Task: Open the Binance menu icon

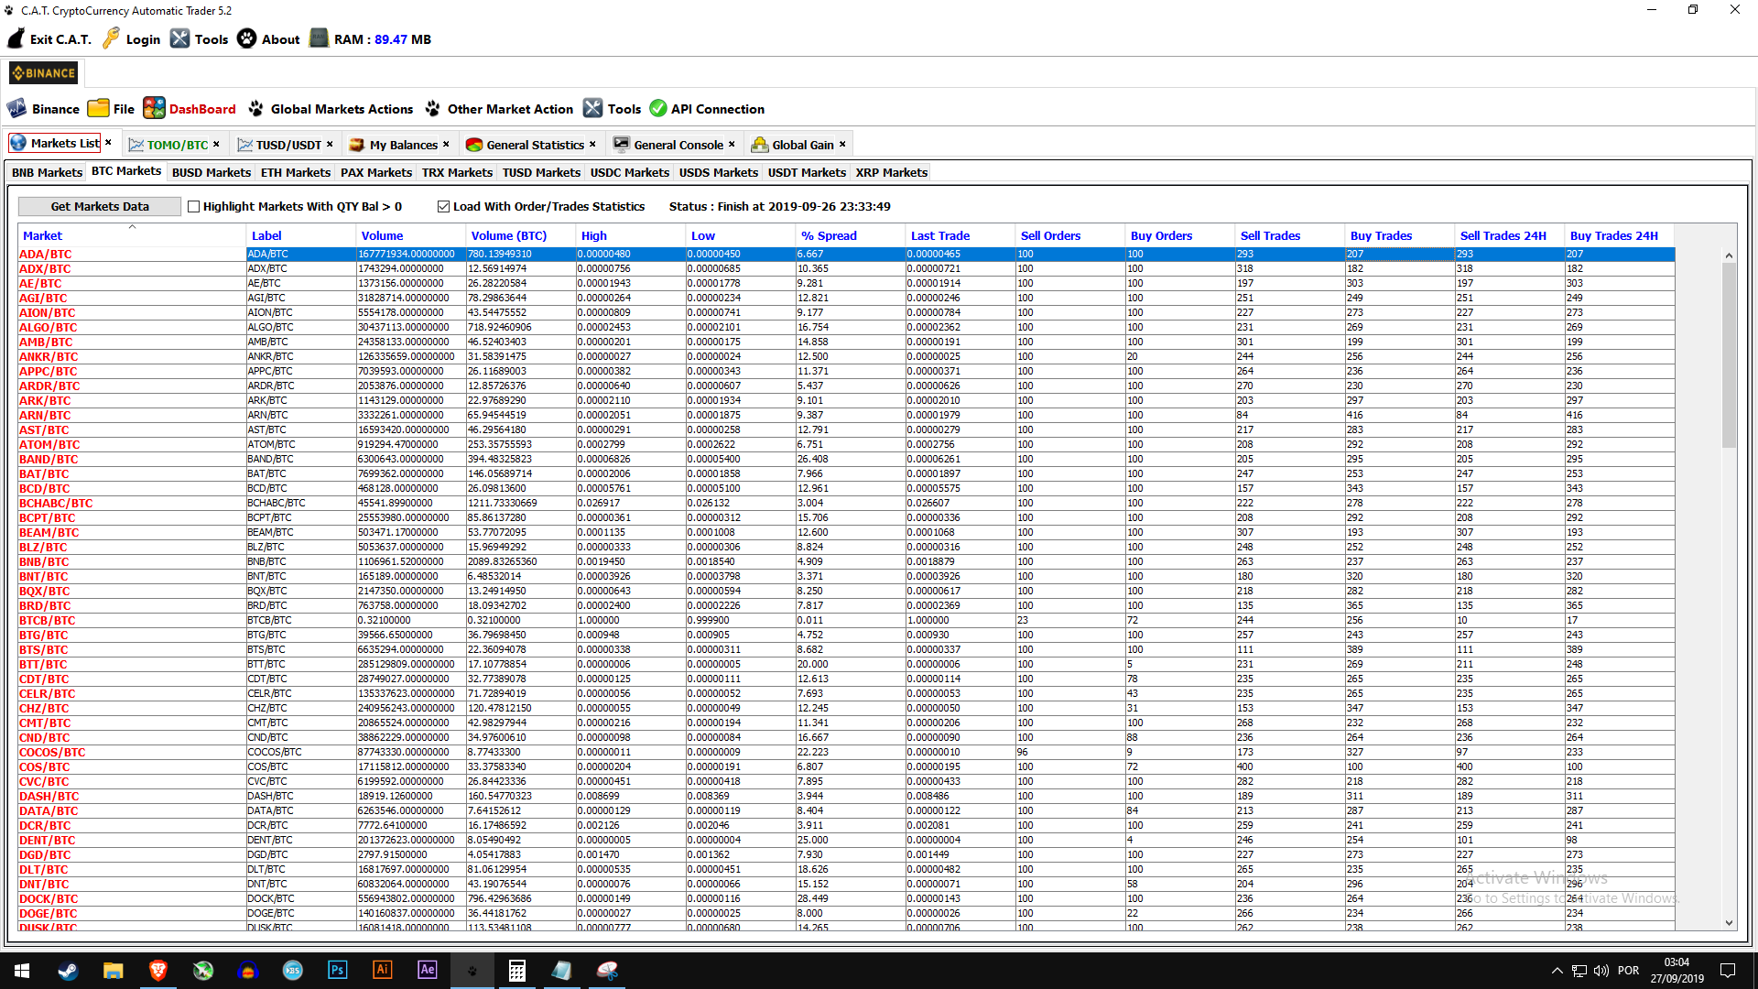Action: (x=16, y=108)
